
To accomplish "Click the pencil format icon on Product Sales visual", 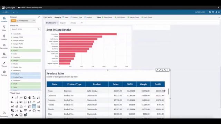I will coord(157,70).
